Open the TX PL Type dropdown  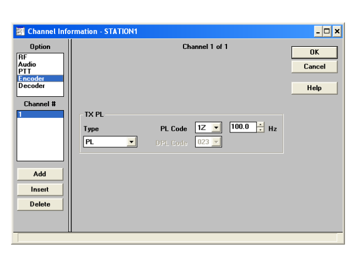tap(132, 142)
